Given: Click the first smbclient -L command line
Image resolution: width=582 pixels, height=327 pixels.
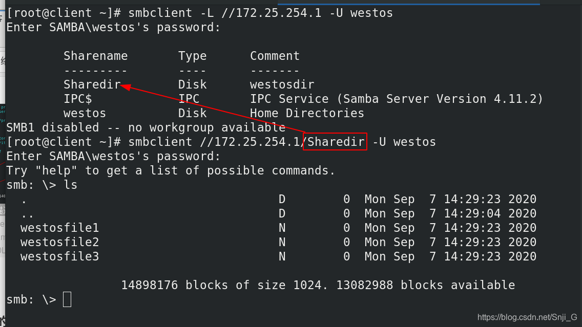Looking at the screenshot, I should [x=200, y=13].
